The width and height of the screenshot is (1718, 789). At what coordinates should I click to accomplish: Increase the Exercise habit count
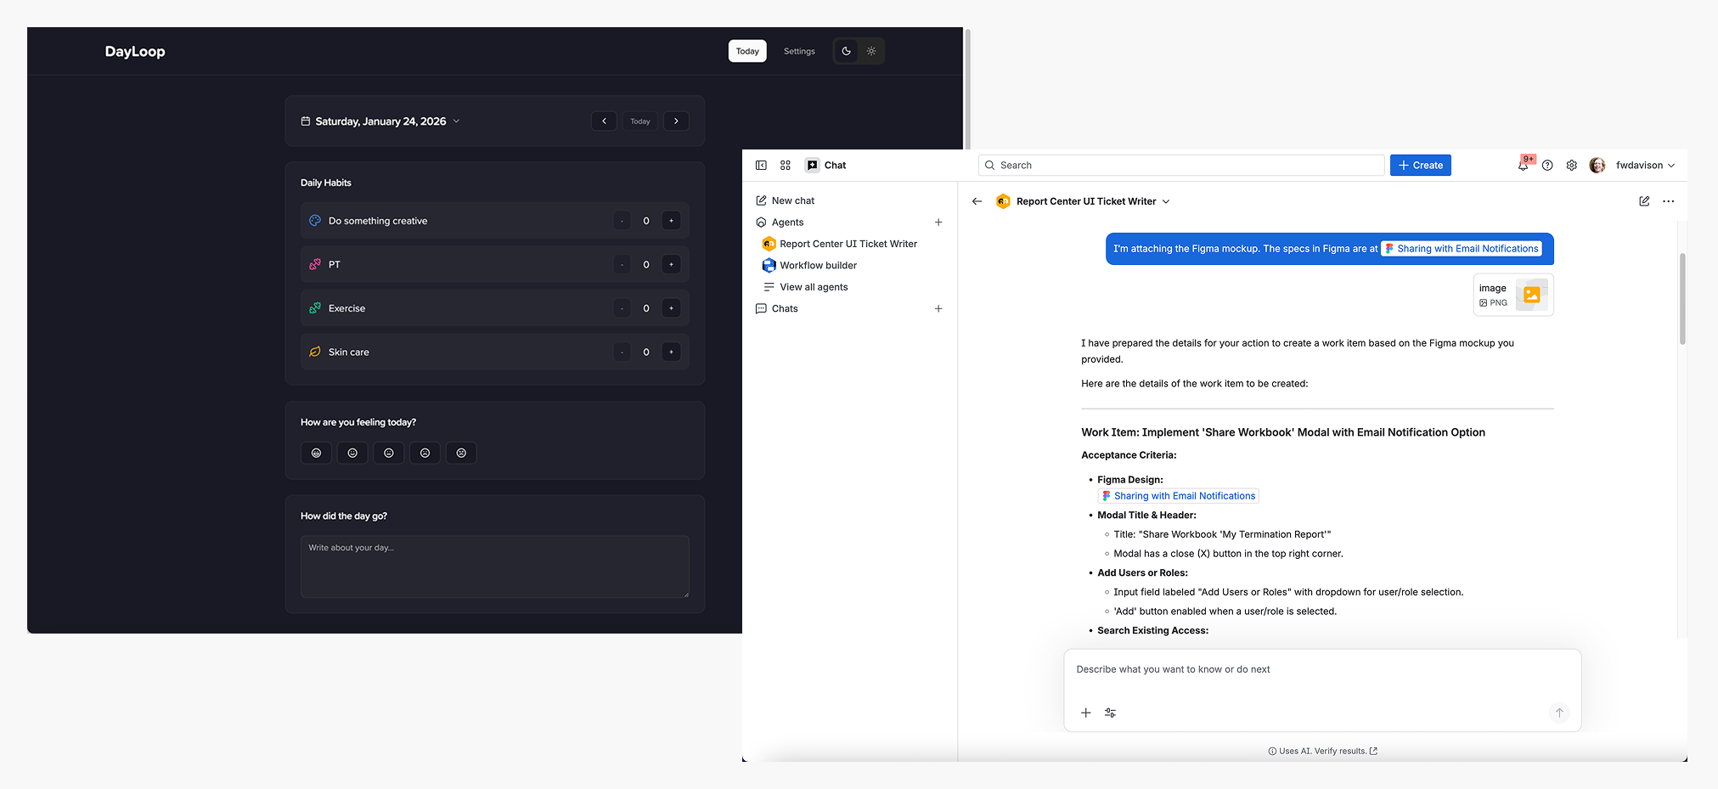pyautogui.click(x=671, y=308)
